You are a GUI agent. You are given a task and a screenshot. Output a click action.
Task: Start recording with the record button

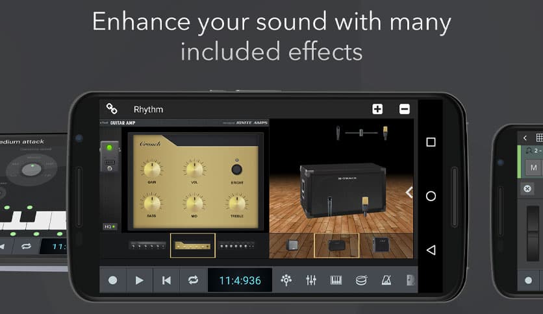point(112,280)
